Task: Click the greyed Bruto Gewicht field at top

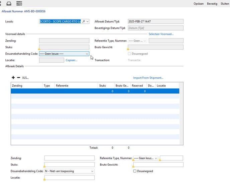Action: coord(156,47)
